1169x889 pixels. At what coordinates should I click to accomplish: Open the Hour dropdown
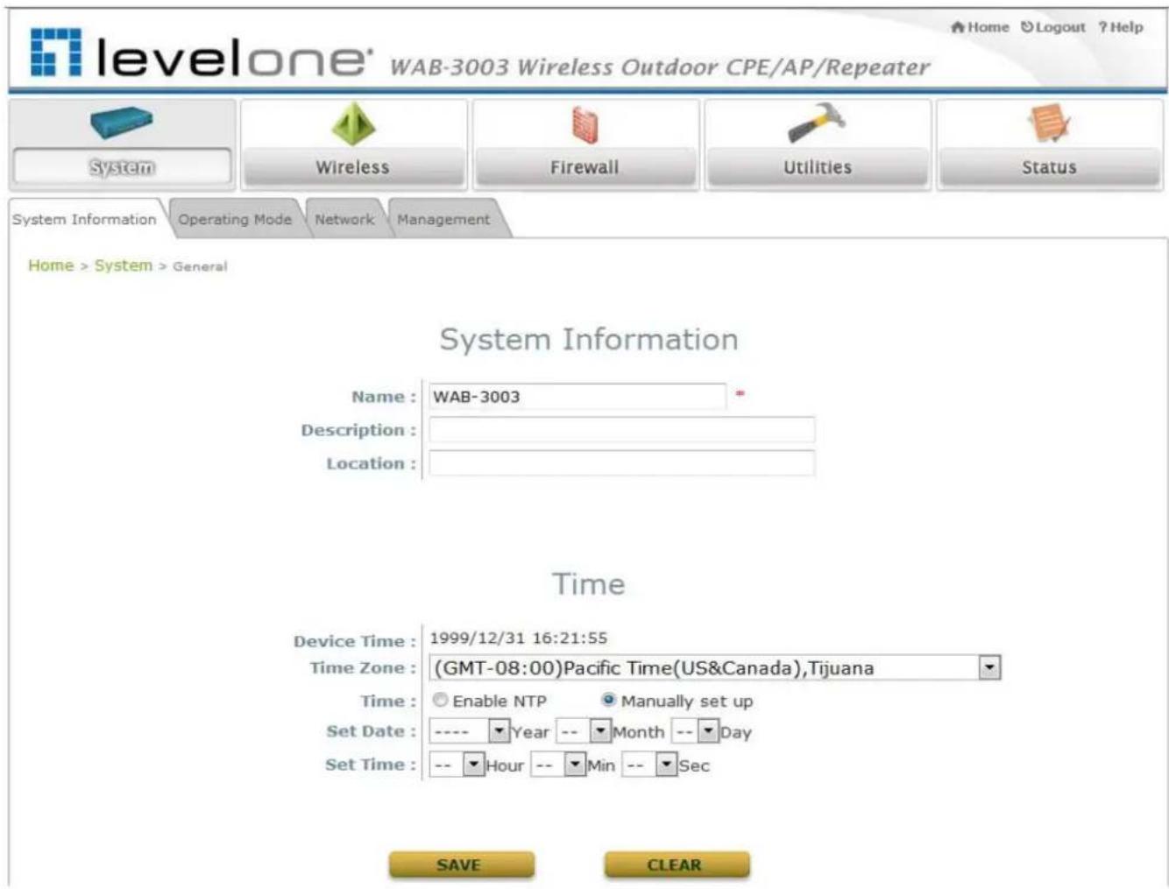[x=457, y=765]
